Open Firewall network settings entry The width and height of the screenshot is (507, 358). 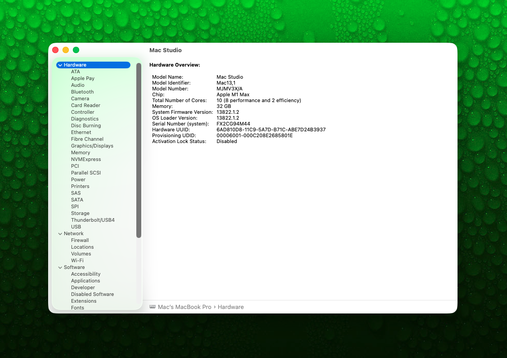pos(80,240)
